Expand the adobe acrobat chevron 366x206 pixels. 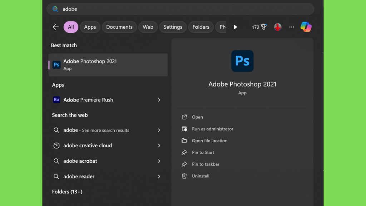click(159, 161)
